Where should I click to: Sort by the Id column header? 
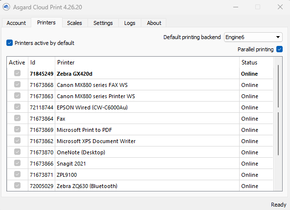click(x=42, y=63)
